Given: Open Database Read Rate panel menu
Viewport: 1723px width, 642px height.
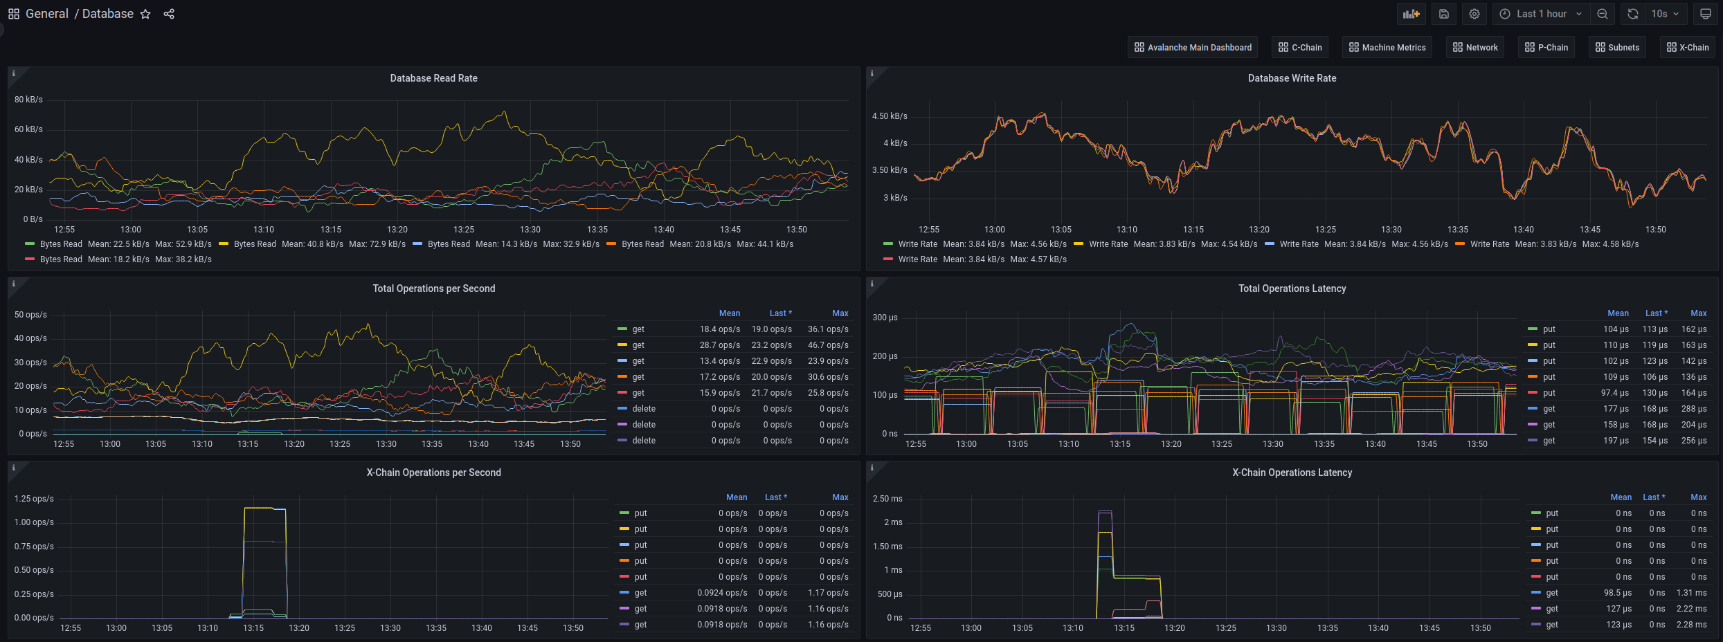Looking at the screenshot, I should tap(433, 78).
